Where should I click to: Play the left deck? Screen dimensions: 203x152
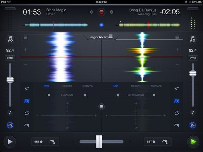click(10, 142)
